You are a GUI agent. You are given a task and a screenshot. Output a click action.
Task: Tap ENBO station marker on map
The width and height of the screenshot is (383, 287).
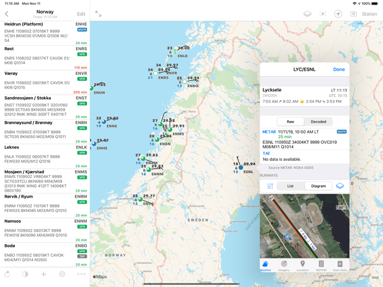(x=185, y=82)
